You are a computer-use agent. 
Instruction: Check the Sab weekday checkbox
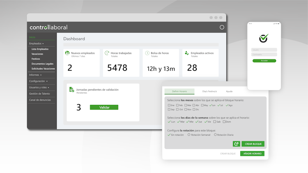tap(214, 122)
